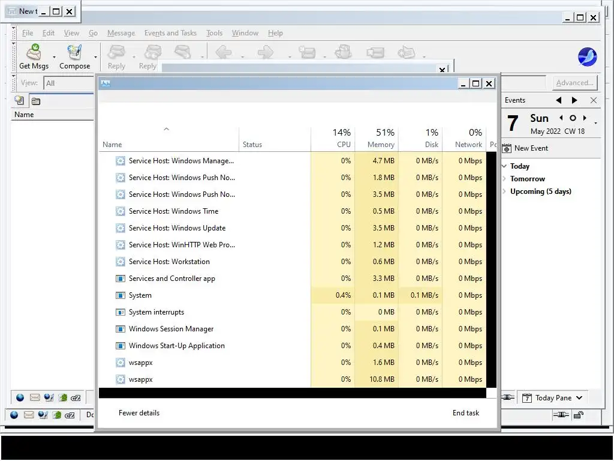Open the Edit menu
614x461 pixels.
[49, 33]
